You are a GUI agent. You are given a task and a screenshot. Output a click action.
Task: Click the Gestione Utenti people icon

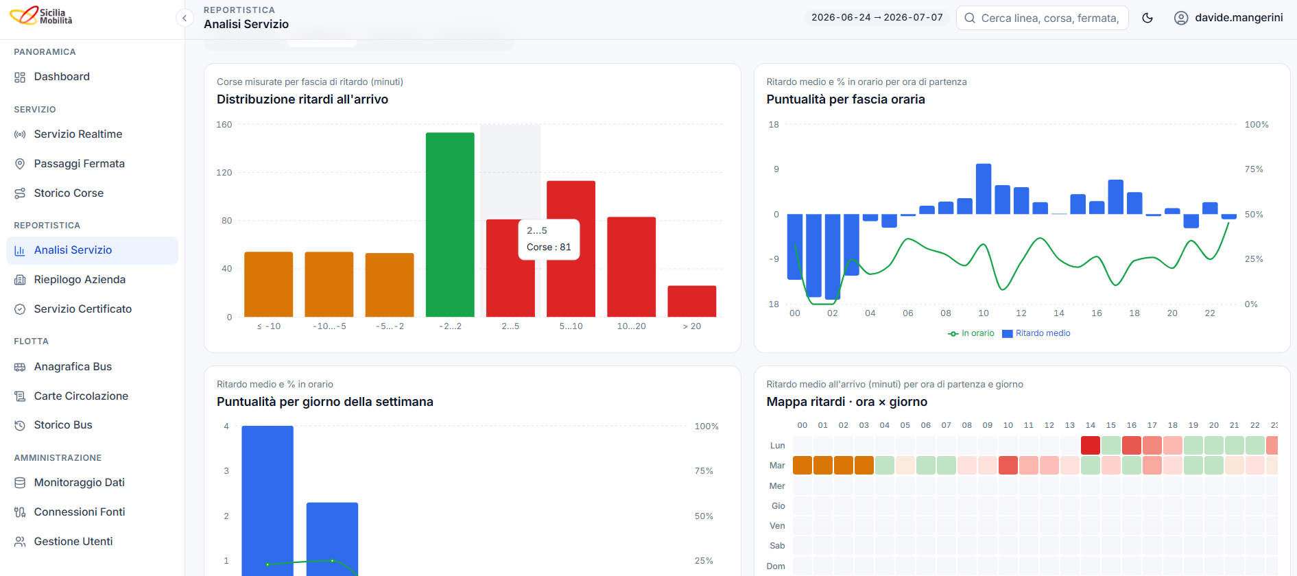pyautogui.click(x=20, y=542)
